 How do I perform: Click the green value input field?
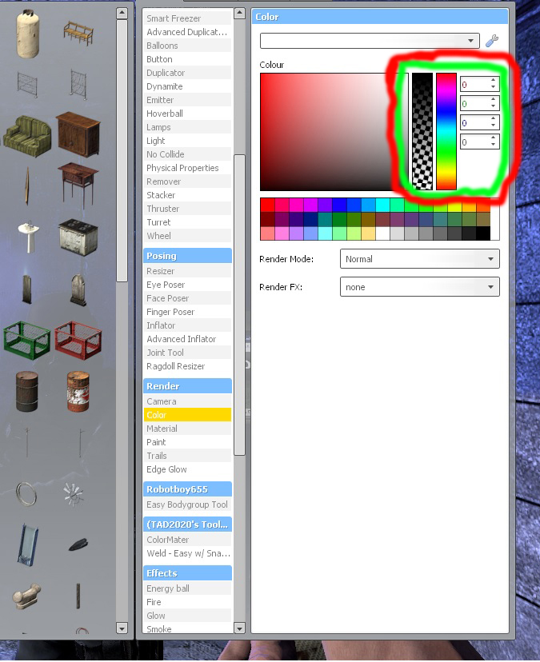[475, 103]
